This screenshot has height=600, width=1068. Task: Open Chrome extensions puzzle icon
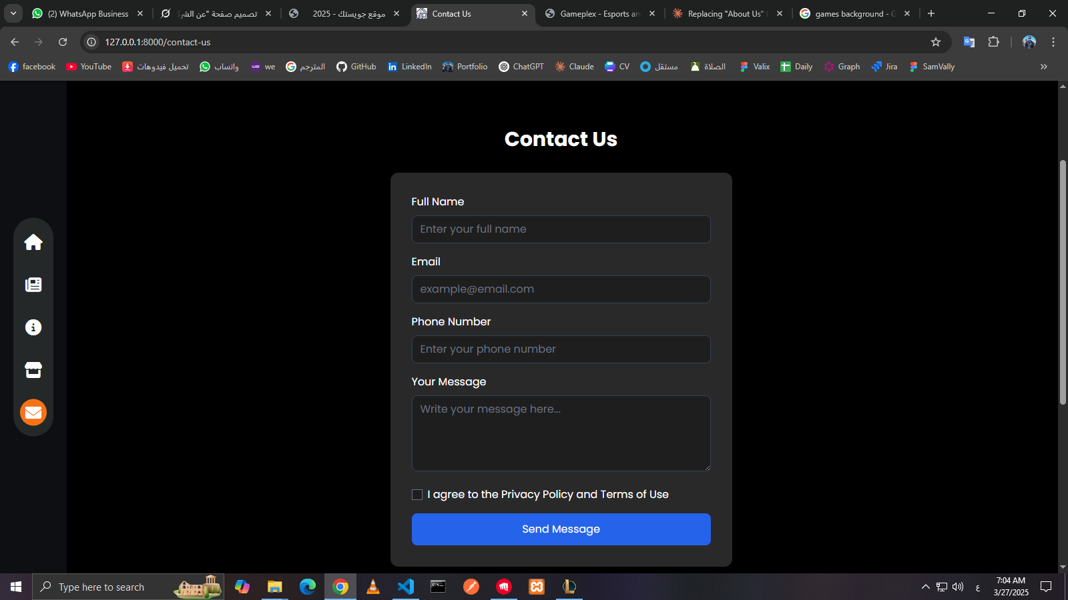coord(993,42)
